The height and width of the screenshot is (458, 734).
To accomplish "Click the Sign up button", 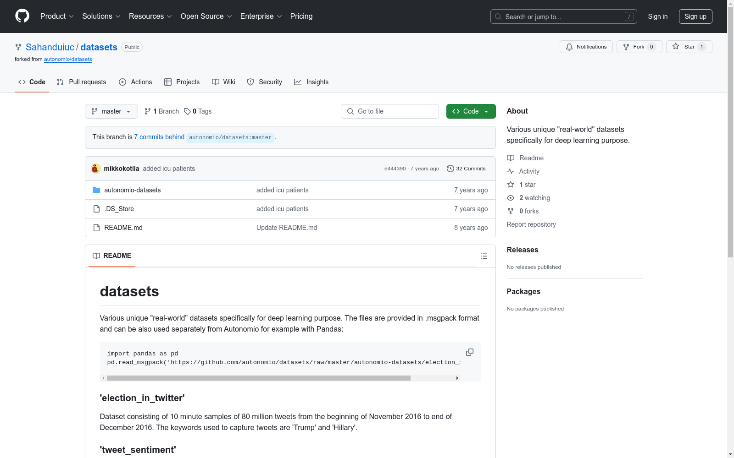I will tap(695, 16).
